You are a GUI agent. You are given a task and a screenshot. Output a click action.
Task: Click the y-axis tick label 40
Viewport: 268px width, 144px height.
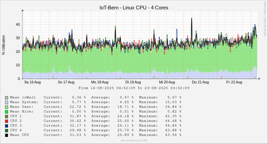18,24
